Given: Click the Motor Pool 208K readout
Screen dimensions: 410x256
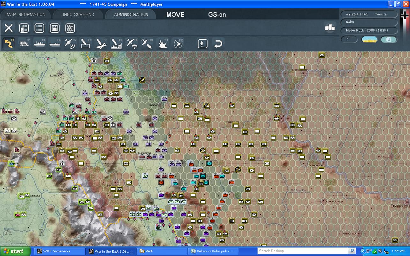Looking at the screenshot, I should pyautogui.click(x=369, y=31).
